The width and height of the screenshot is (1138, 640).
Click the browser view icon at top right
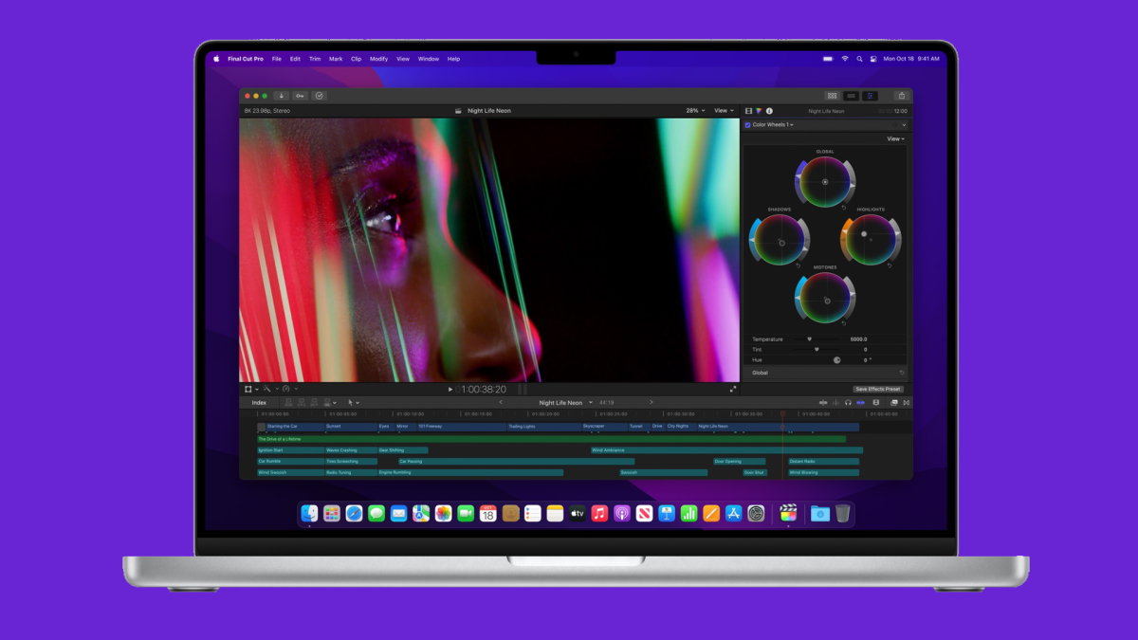[832, 95]
